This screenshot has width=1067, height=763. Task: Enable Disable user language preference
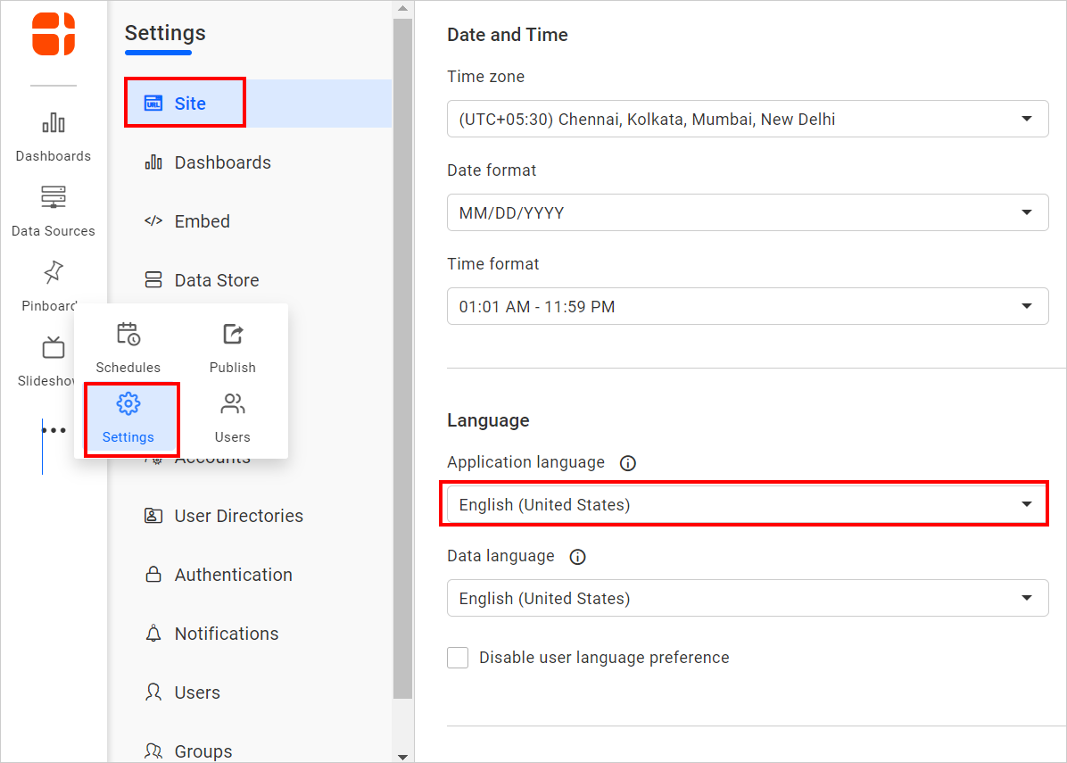point(458,657)
